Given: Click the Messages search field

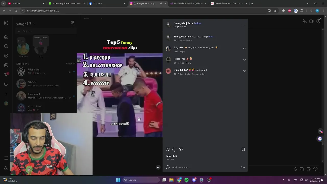Looking at the screenshot, I should [46, 31].
